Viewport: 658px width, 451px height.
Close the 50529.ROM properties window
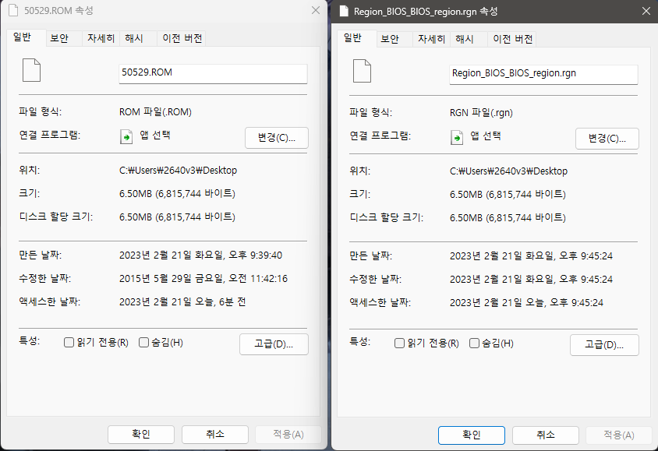pos(316,10)
